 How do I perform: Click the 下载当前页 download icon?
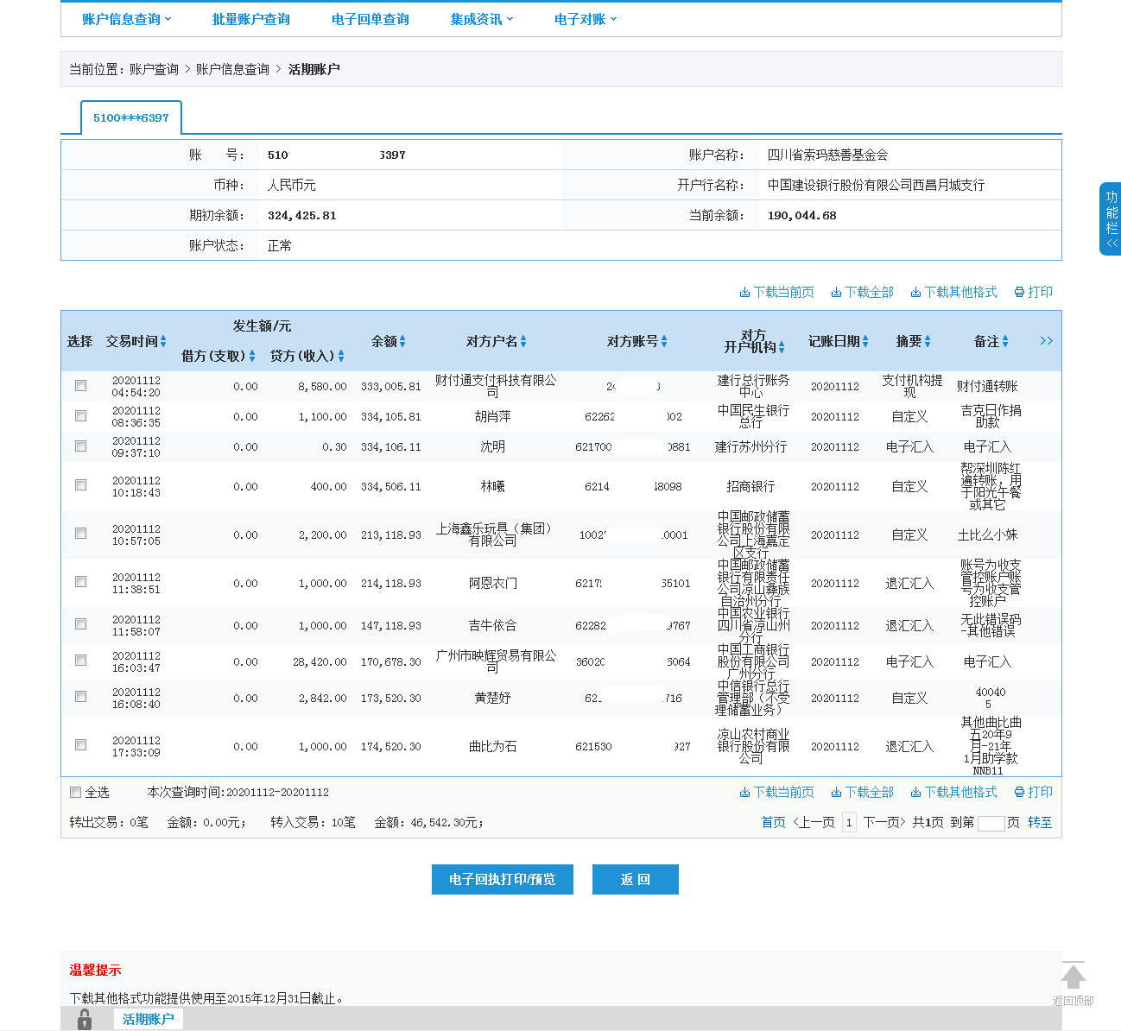[x=744, y=292]
